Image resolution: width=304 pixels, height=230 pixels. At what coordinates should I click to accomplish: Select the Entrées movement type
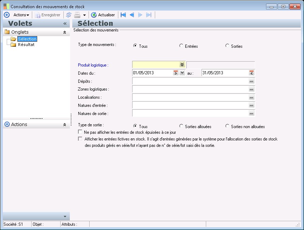(x=181, y=46)
